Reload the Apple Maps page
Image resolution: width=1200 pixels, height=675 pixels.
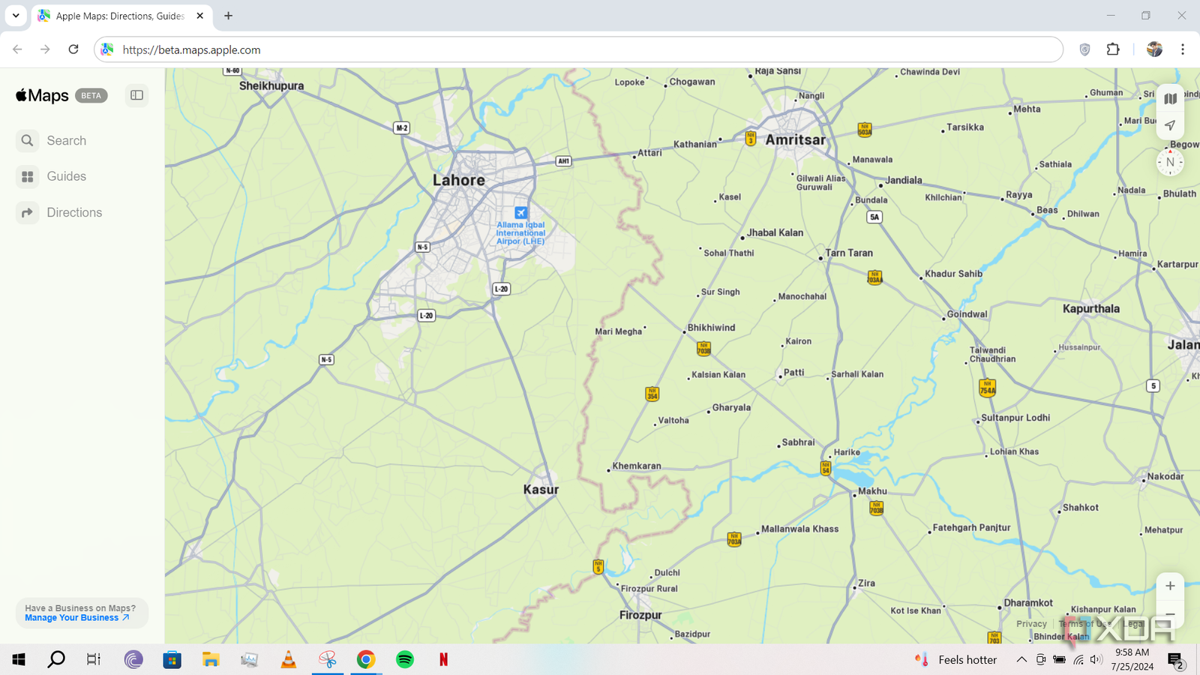point(73,49)
